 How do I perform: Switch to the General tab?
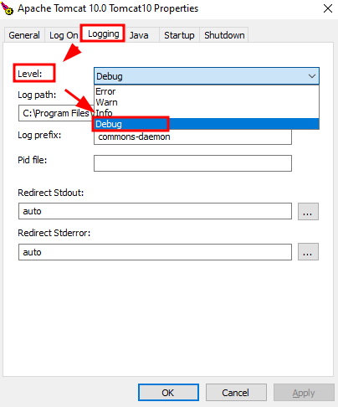(24, 35)
